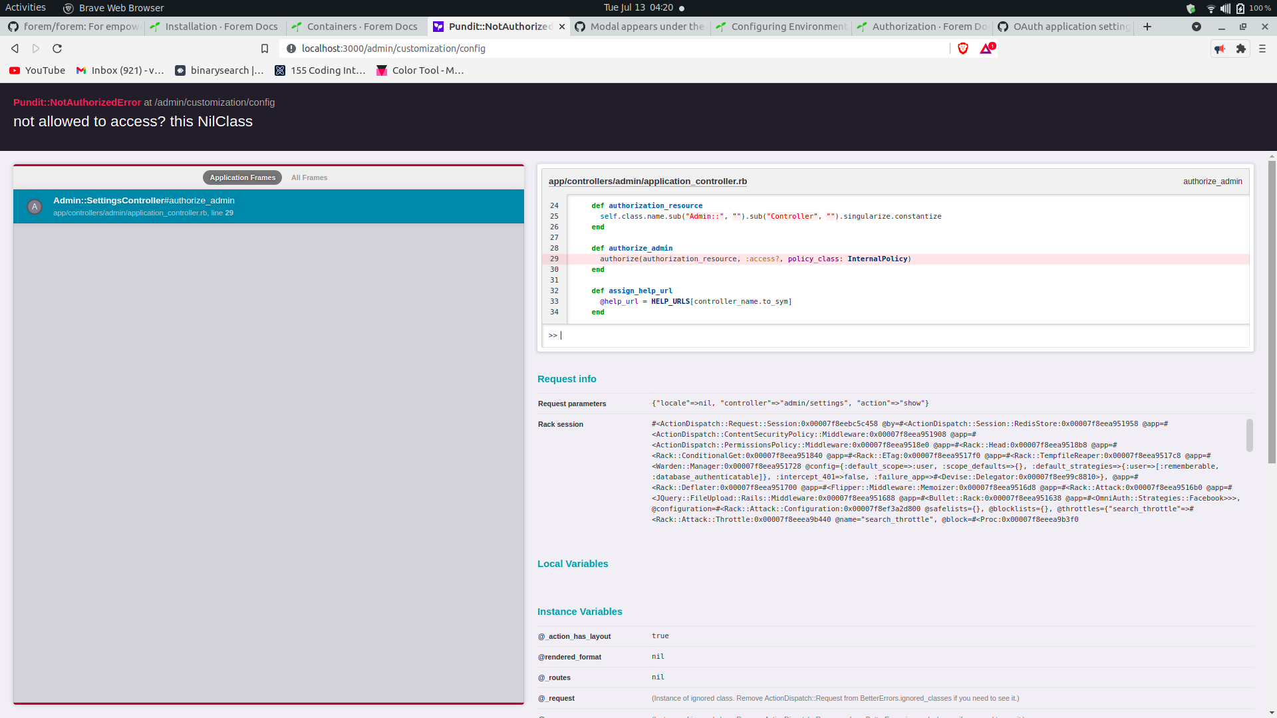Image resolution: width=1277 pixels, height=718 pixels.
Task: Switch to the Containers - Forem Docs tab
Action: click(x=362, y=27)
